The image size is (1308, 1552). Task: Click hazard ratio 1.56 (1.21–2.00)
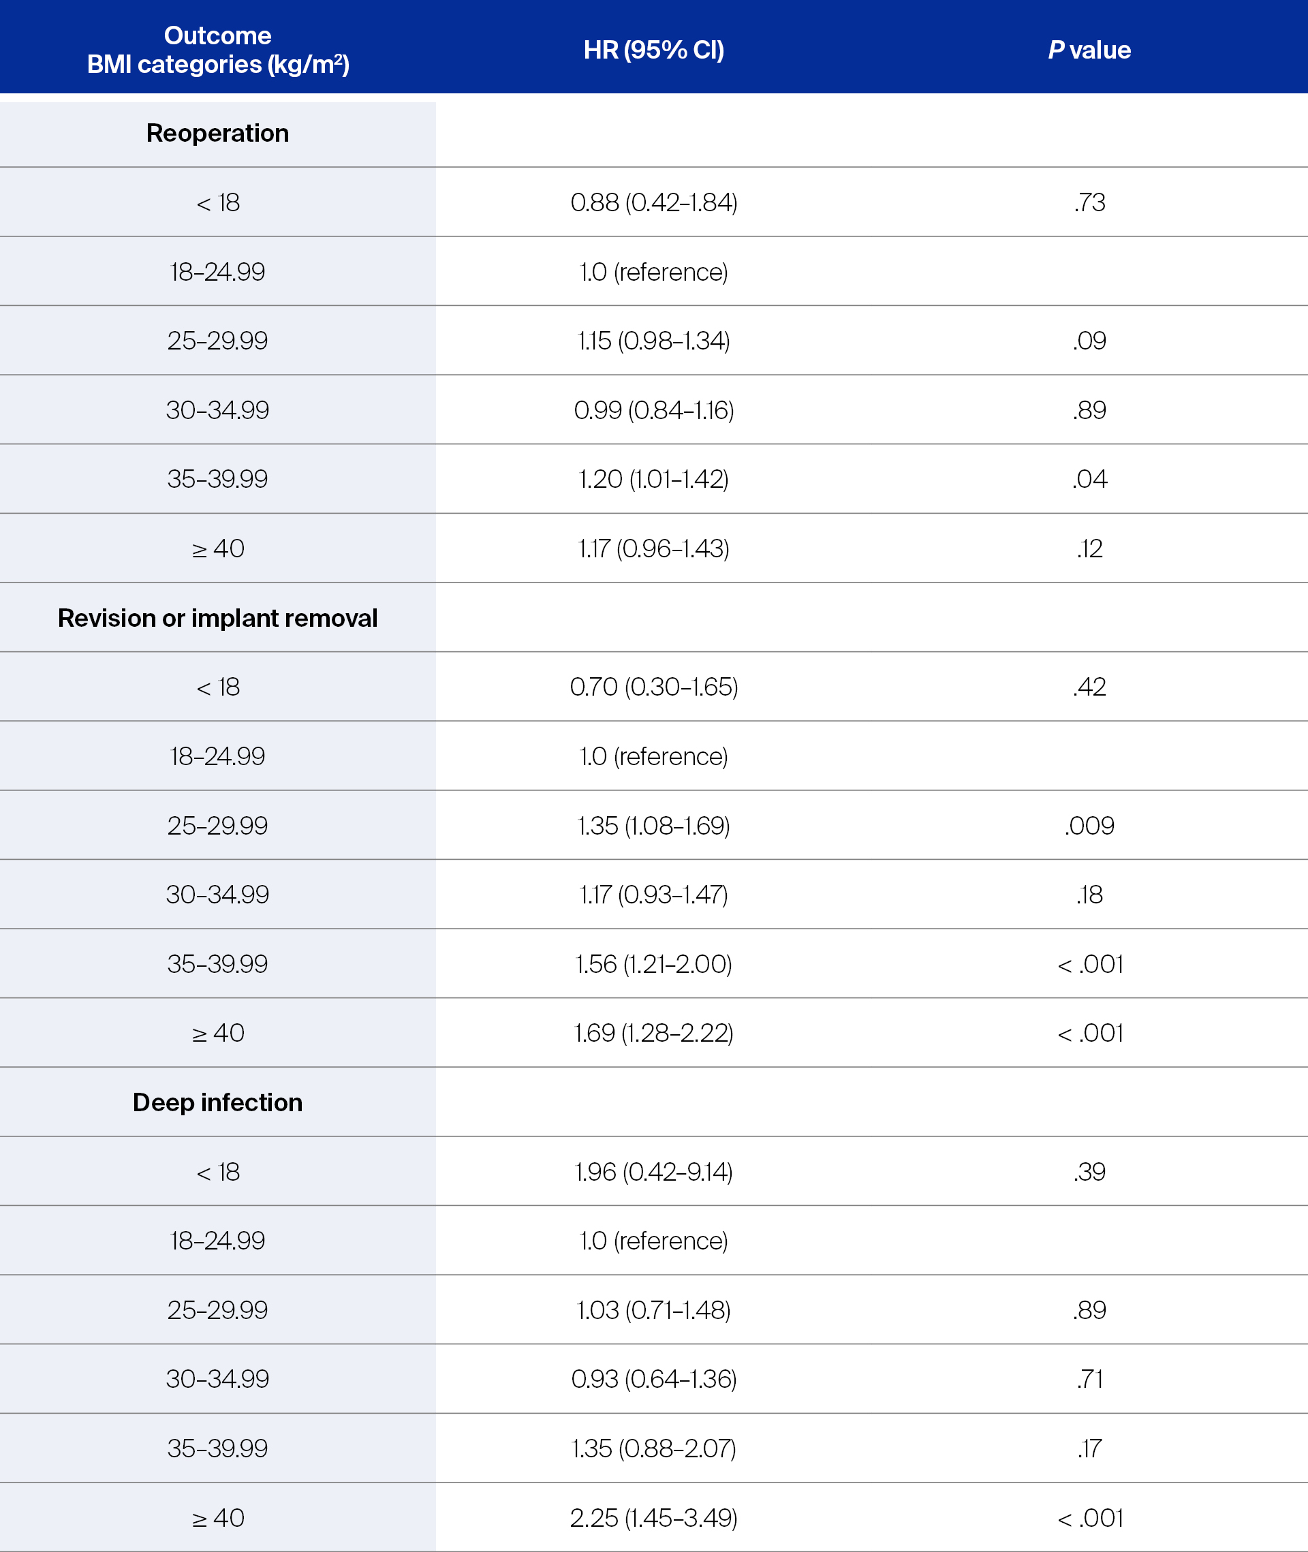(x=653, y=963)
